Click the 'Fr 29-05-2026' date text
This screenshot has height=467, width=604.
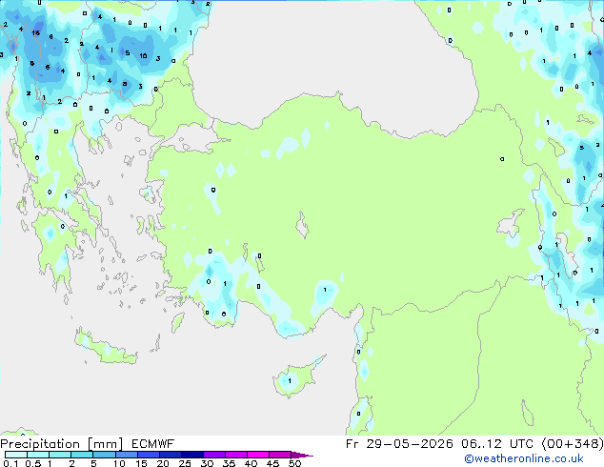pyautogui.click(x=399, y=444)
